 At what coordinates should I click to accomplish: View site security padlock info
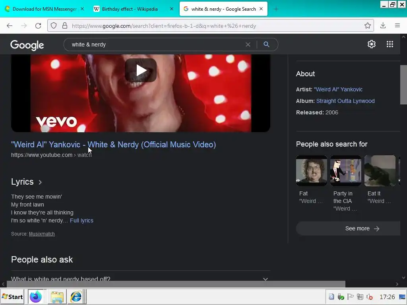point(65,26)
